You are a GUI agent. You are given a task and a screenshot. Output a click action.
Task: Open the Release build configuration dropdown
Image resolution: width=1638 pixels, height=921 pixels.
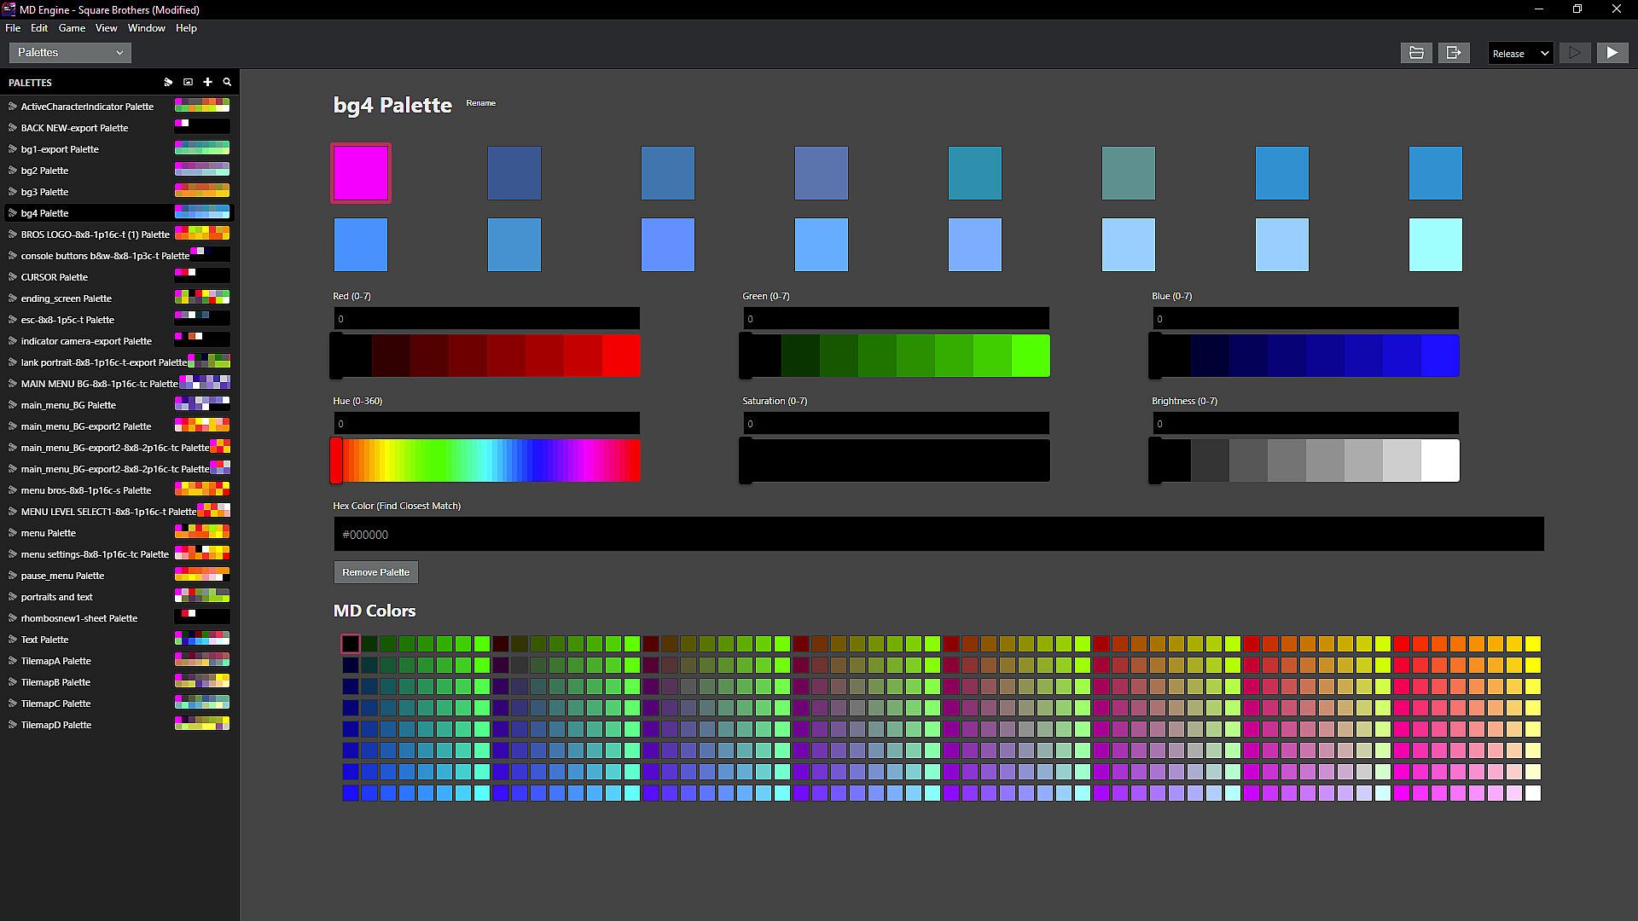click(1520, 53)
